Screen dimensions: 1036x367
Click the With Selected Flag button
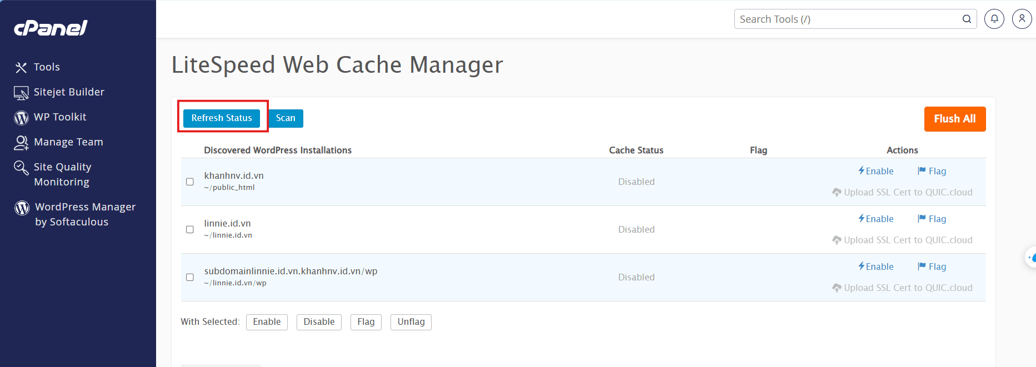click(366, 322)
